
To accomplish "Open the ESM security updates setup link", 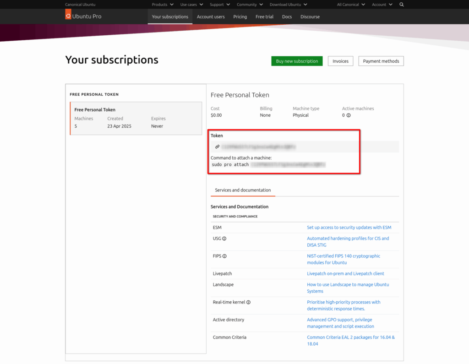I will (349, 227).
